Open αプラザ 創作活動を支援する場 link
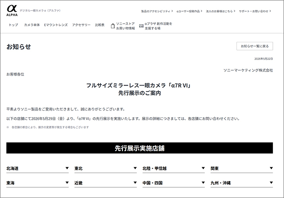The width and height of the screenshot is (284, 198). pos(156,26)
